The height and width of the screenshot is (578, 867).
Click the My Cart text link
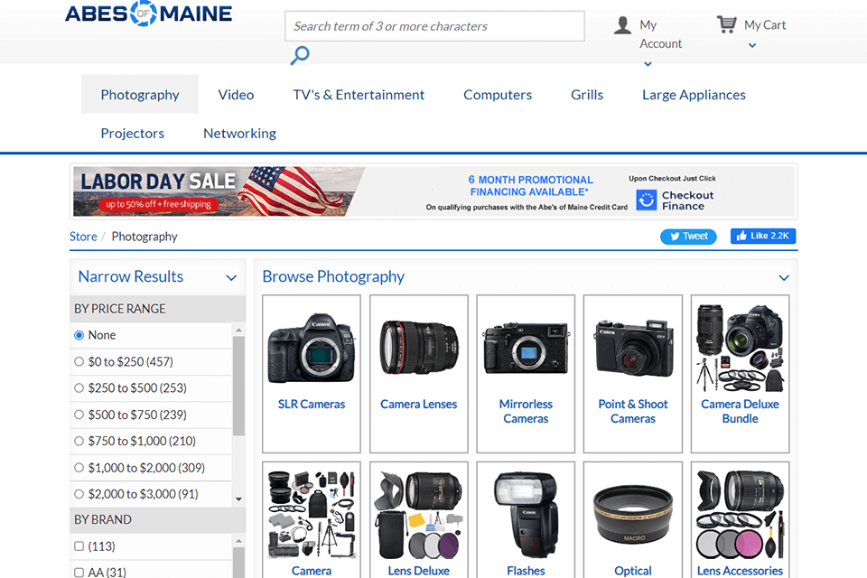[765, 25]
